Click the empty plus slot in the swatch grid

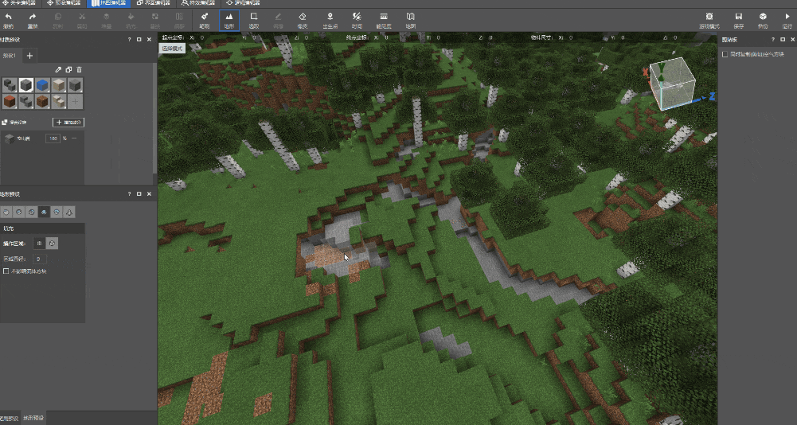click(x=75, y=101)
